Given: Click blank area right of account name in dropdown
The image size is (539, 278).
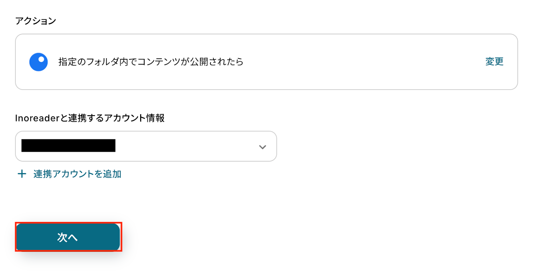Looking at the screenshot, I should coord(185,146).
